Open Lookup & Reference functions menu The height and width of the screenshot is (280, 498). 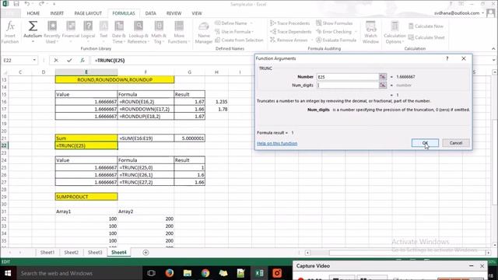pyautogui.click(x=139, y=32)
